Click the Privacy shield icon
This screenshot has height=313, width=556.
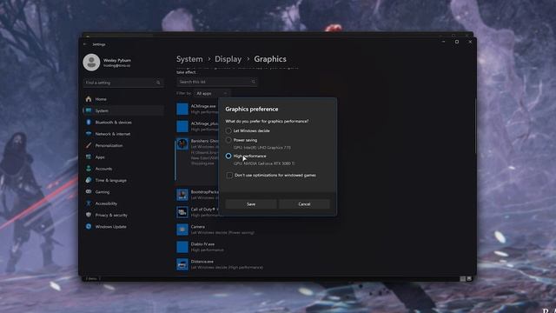tap(89, 215)
